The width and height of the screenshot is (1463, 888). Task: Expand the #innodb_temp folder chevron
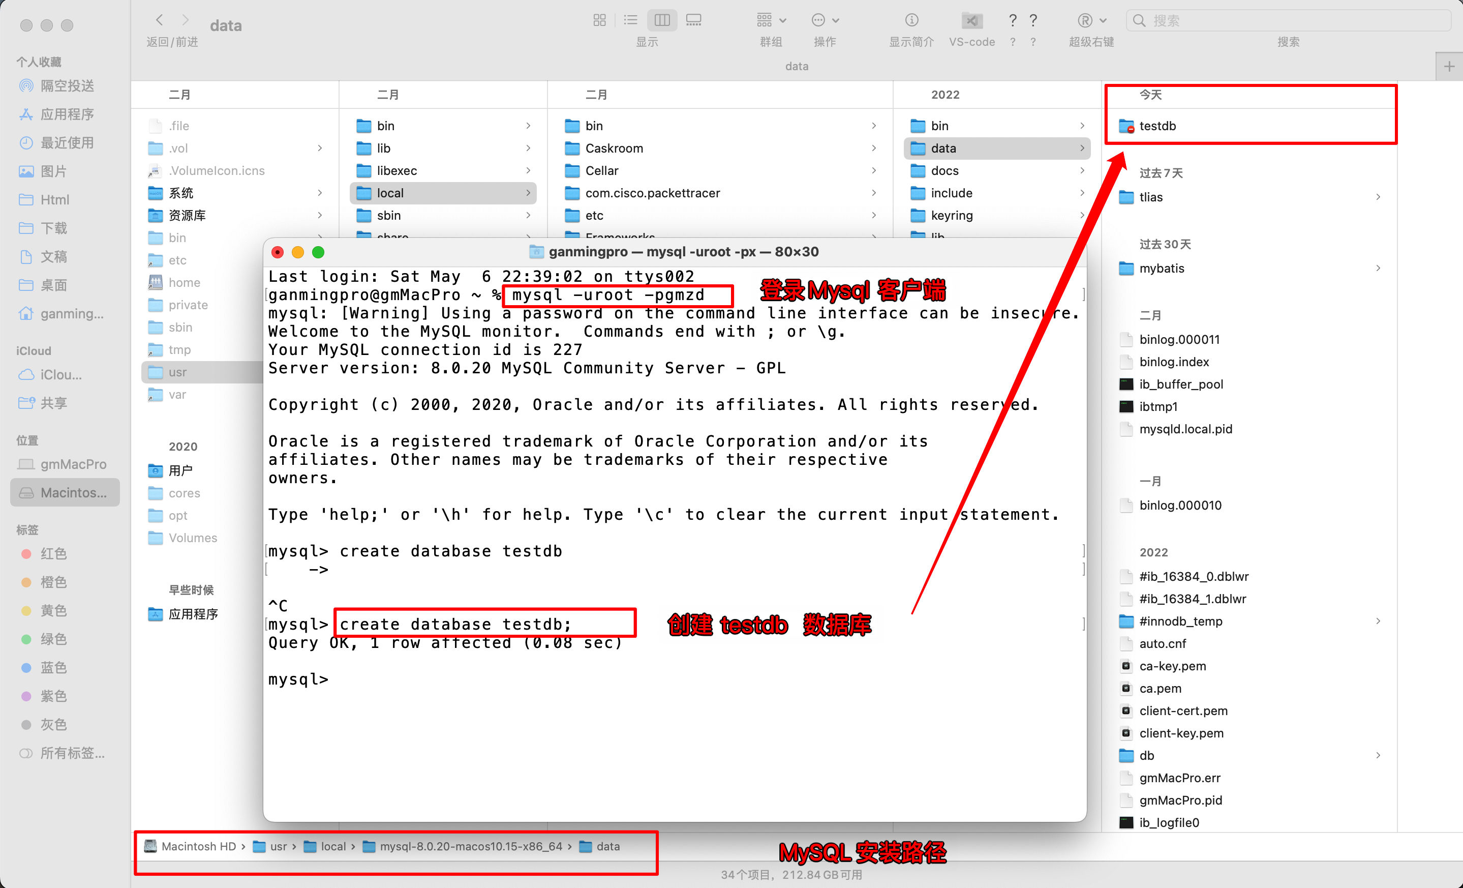(1378, 621)
